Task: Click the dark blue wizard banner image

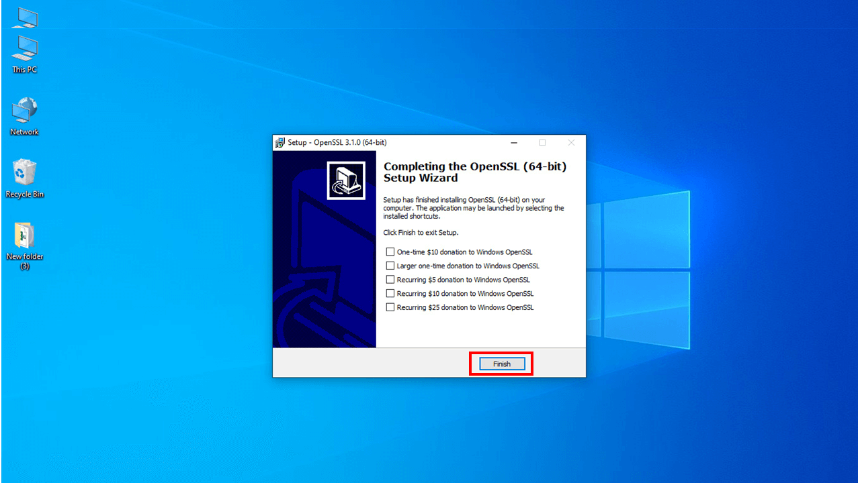Action: (324, 282)
